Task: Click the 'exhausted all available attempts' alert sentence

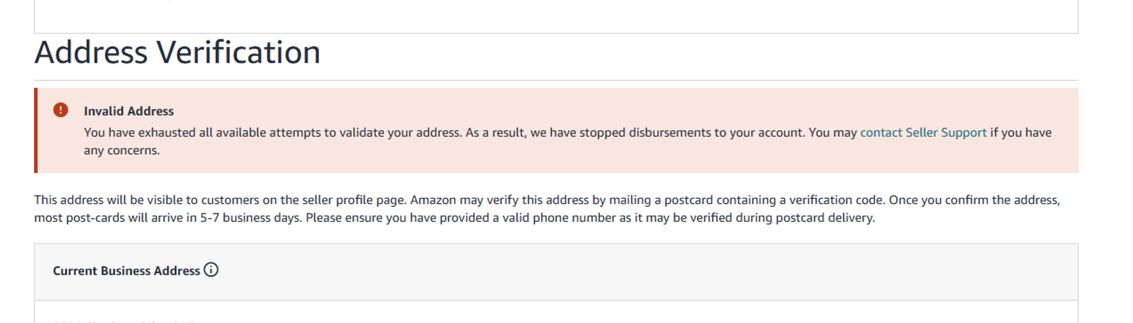Action: pyautogui.click(x=272, y=133)
